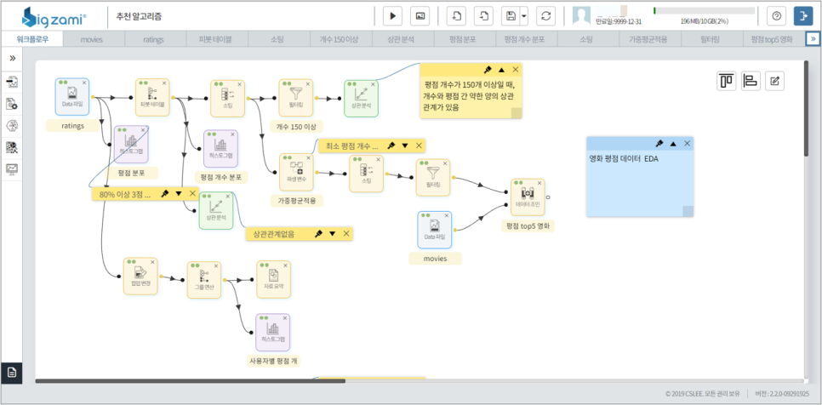Run the workflow with the play button

392,16
